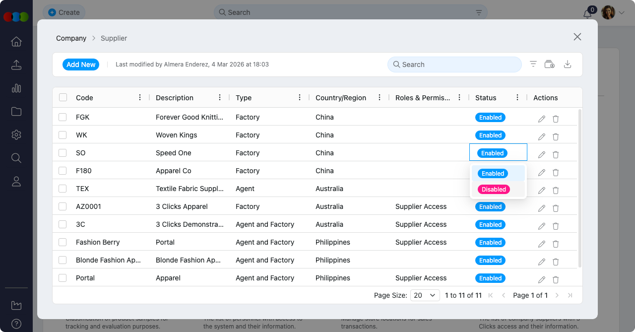Edit the Fashion Berry supplier row
Viewport: 635px width, 332px height.
coord(542,244)
